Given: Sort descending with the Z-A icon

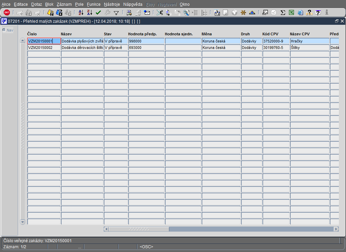Looking at the screenshot, I should click(89, 13).
